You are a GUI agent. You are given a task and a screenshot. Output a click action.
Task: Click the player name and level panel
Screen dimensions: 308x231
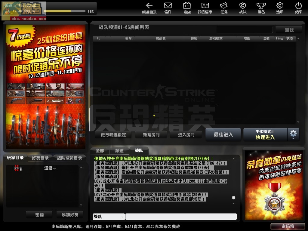(x=50, y=8)
